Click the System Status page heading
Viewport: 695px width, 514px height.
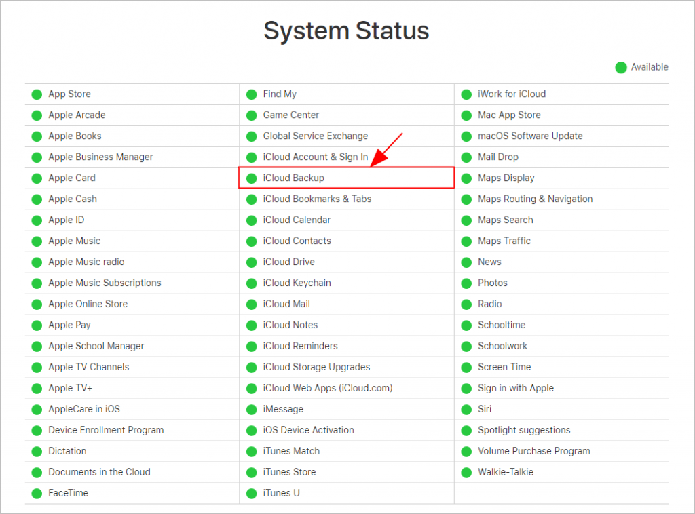tap(346, 31)
